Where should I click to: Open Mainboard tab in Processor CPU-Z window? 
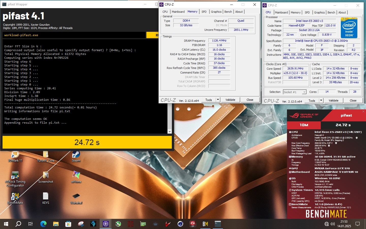pos(281,12)
